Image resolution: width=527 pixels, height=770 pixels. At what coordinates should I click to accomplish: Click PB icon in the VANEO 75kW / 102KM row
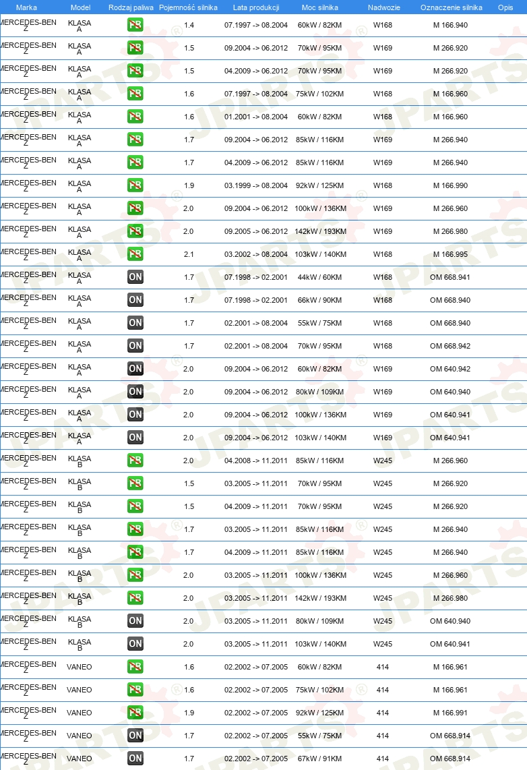coord(135,690)
